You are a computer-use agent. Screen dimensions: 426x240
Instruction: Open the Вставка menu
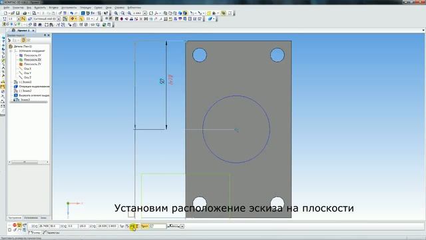[x=53, y=7]
